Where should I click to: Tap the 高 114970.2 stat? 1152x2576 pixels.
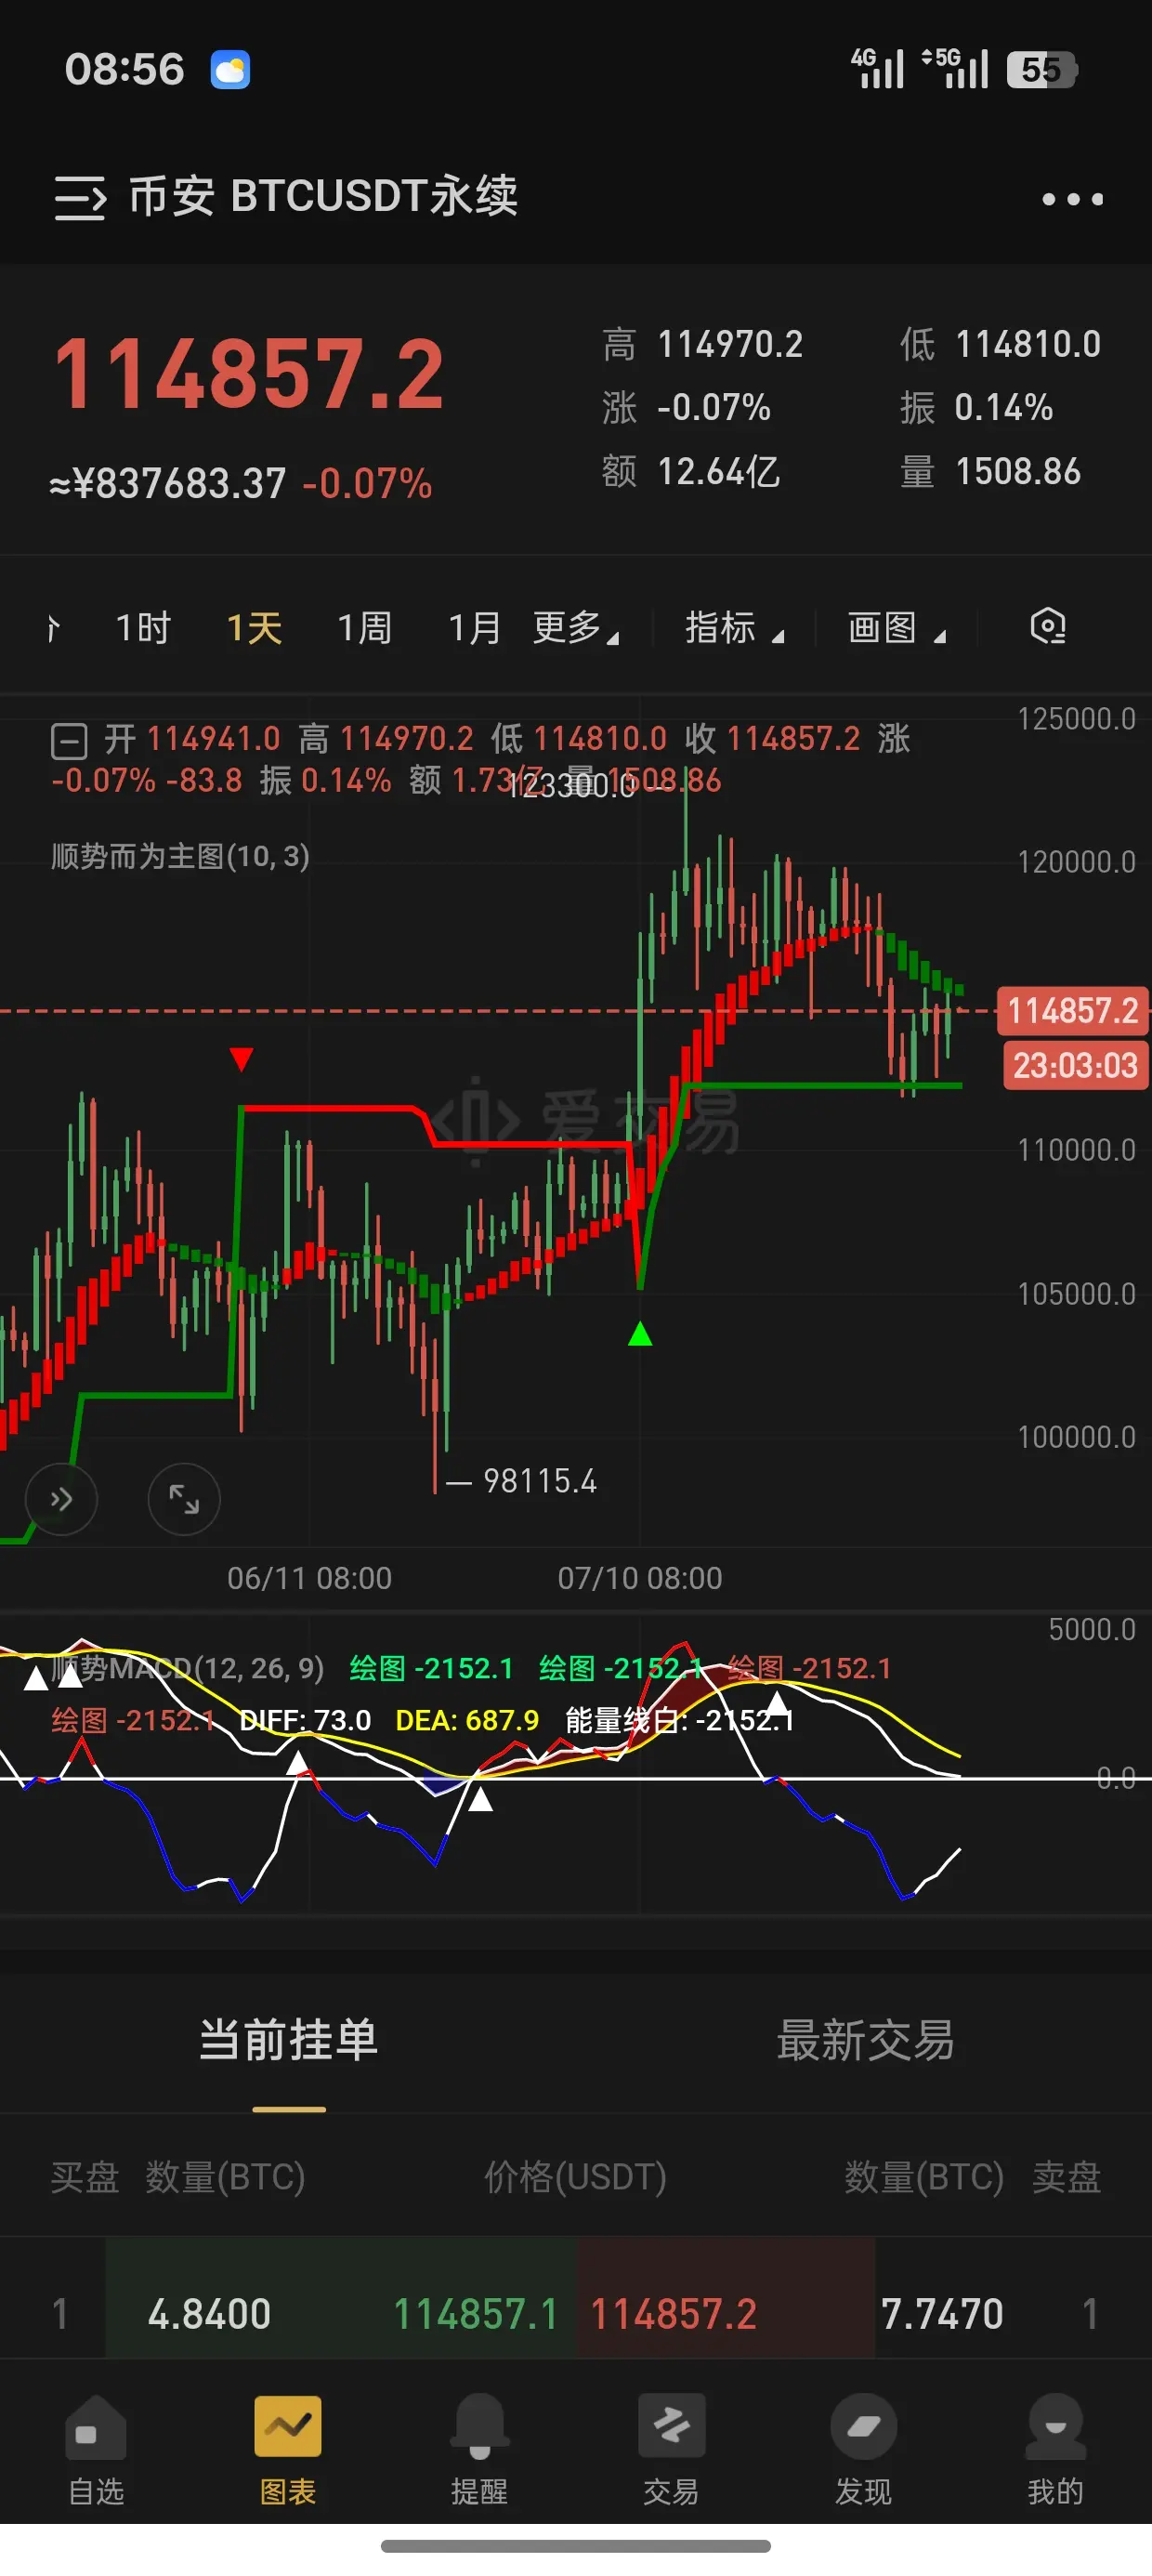pyautogui.click(x=703, y=344)
